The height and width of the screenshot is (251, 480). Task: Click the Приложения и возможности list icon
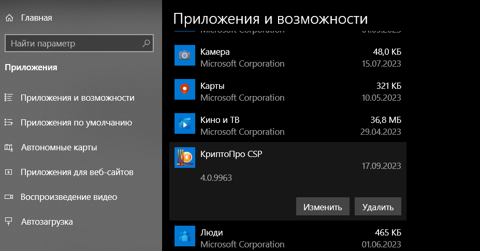coord(9,98)
